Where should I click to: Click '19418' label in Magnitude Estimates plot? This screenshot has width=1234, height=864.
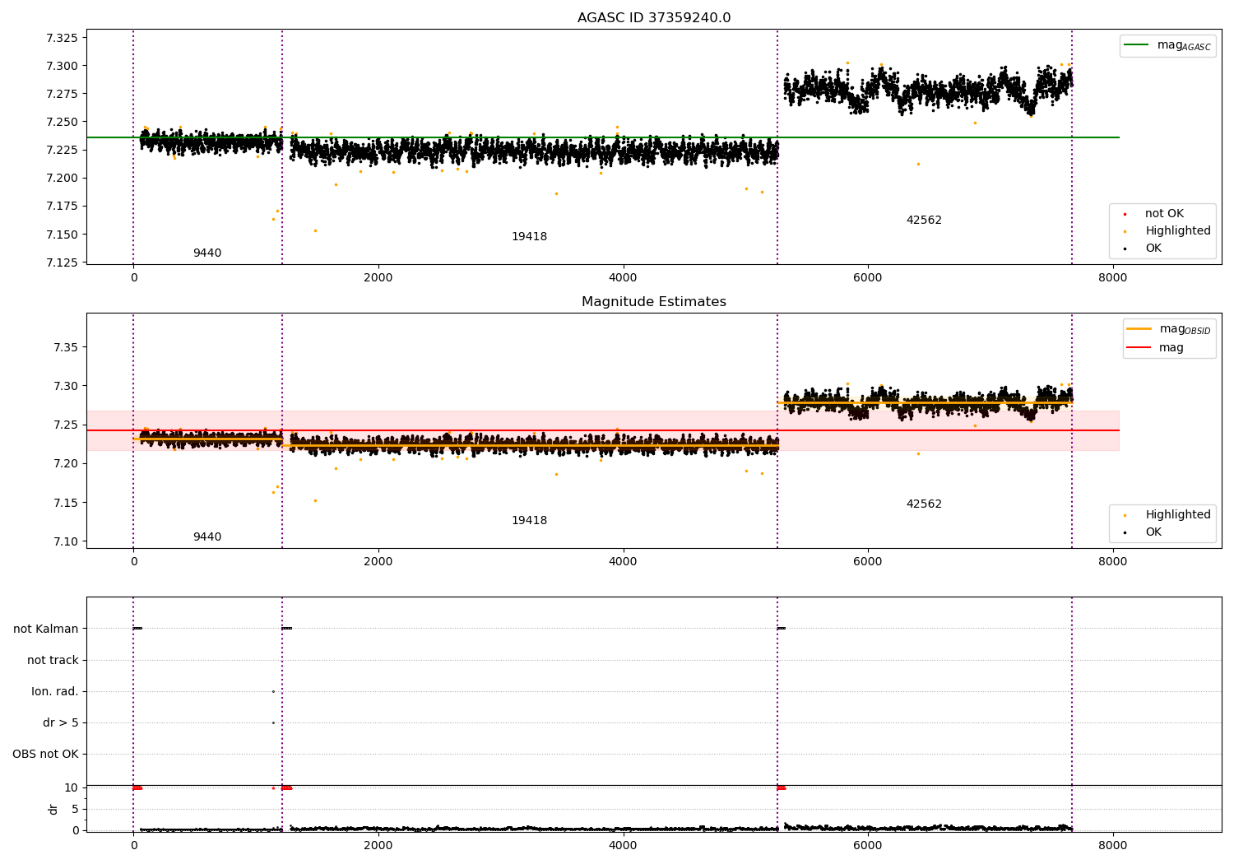pos(529,521)
